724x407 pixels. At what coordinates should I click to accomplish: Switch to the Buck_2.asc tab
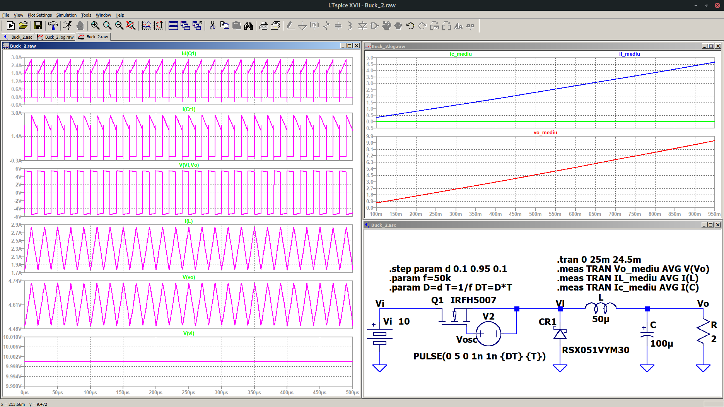click(x=18, y=37)
